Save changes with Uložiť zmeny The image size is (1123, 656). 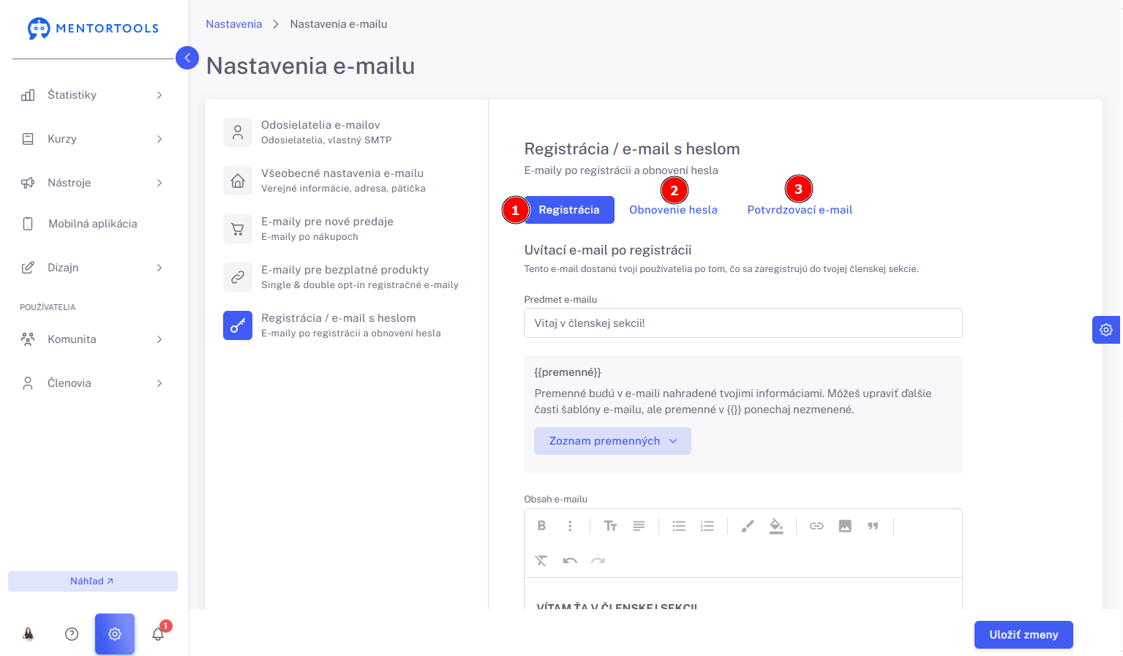[x=1024, y=635]
